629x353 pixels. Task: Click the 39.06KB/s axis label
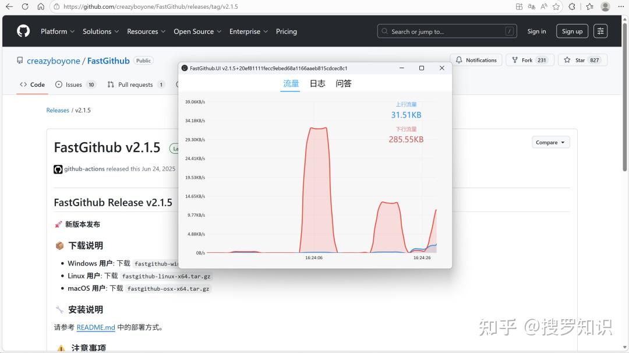pos(195,102)
